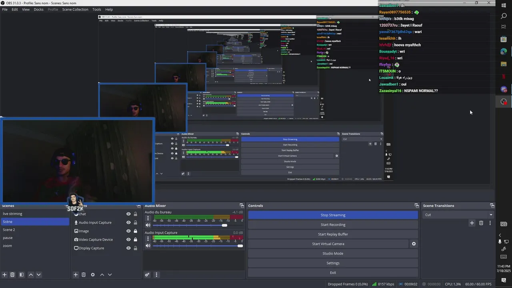The width and height of the screenshot is (512, 288).
Task: Open the Scene Collection menu
Action: click(75, 9)
